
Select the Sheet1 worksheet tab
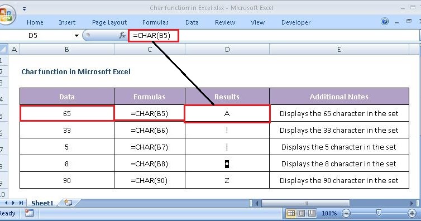coord(42,203)
